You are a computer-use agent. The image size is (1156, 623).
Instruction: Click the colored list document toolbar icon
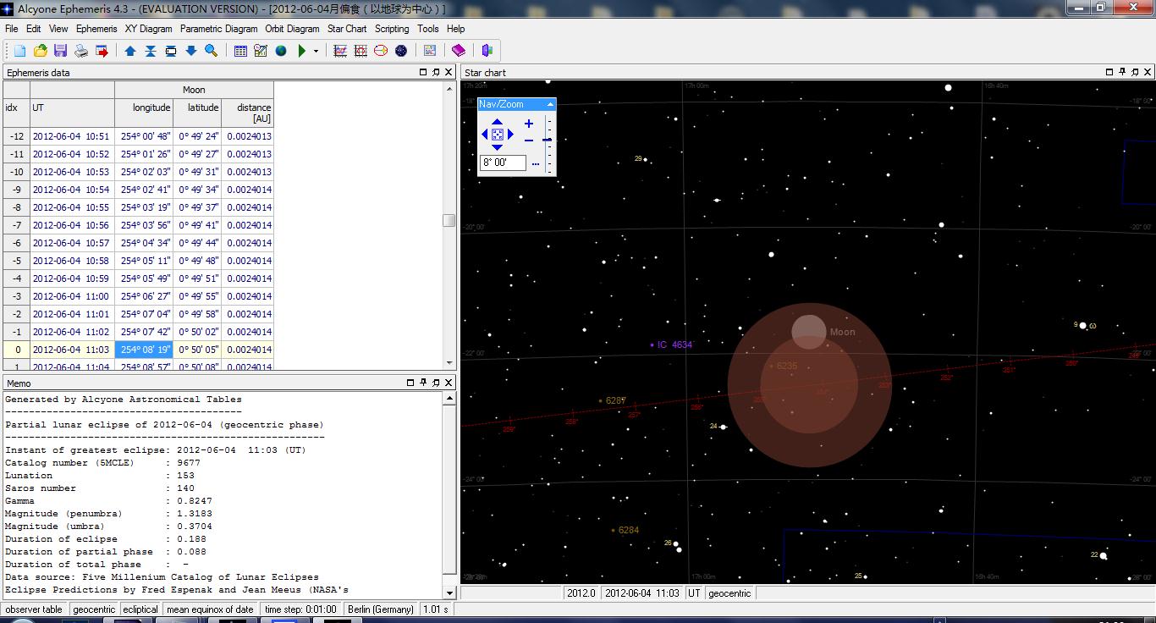429,51
